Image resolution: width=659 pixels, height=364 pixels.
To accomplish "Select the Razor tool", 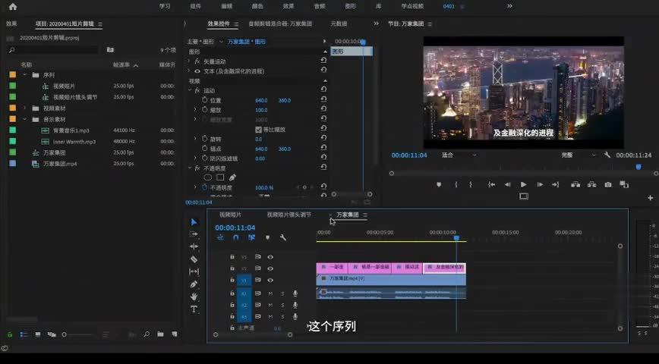I will click(x=194, y=259).
